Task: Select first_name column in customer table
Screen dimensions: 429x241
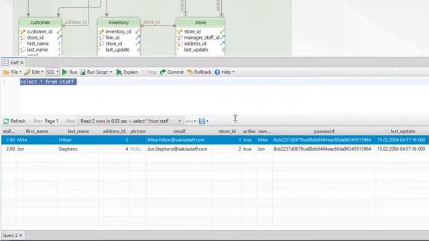Action: tap(38, 44)
